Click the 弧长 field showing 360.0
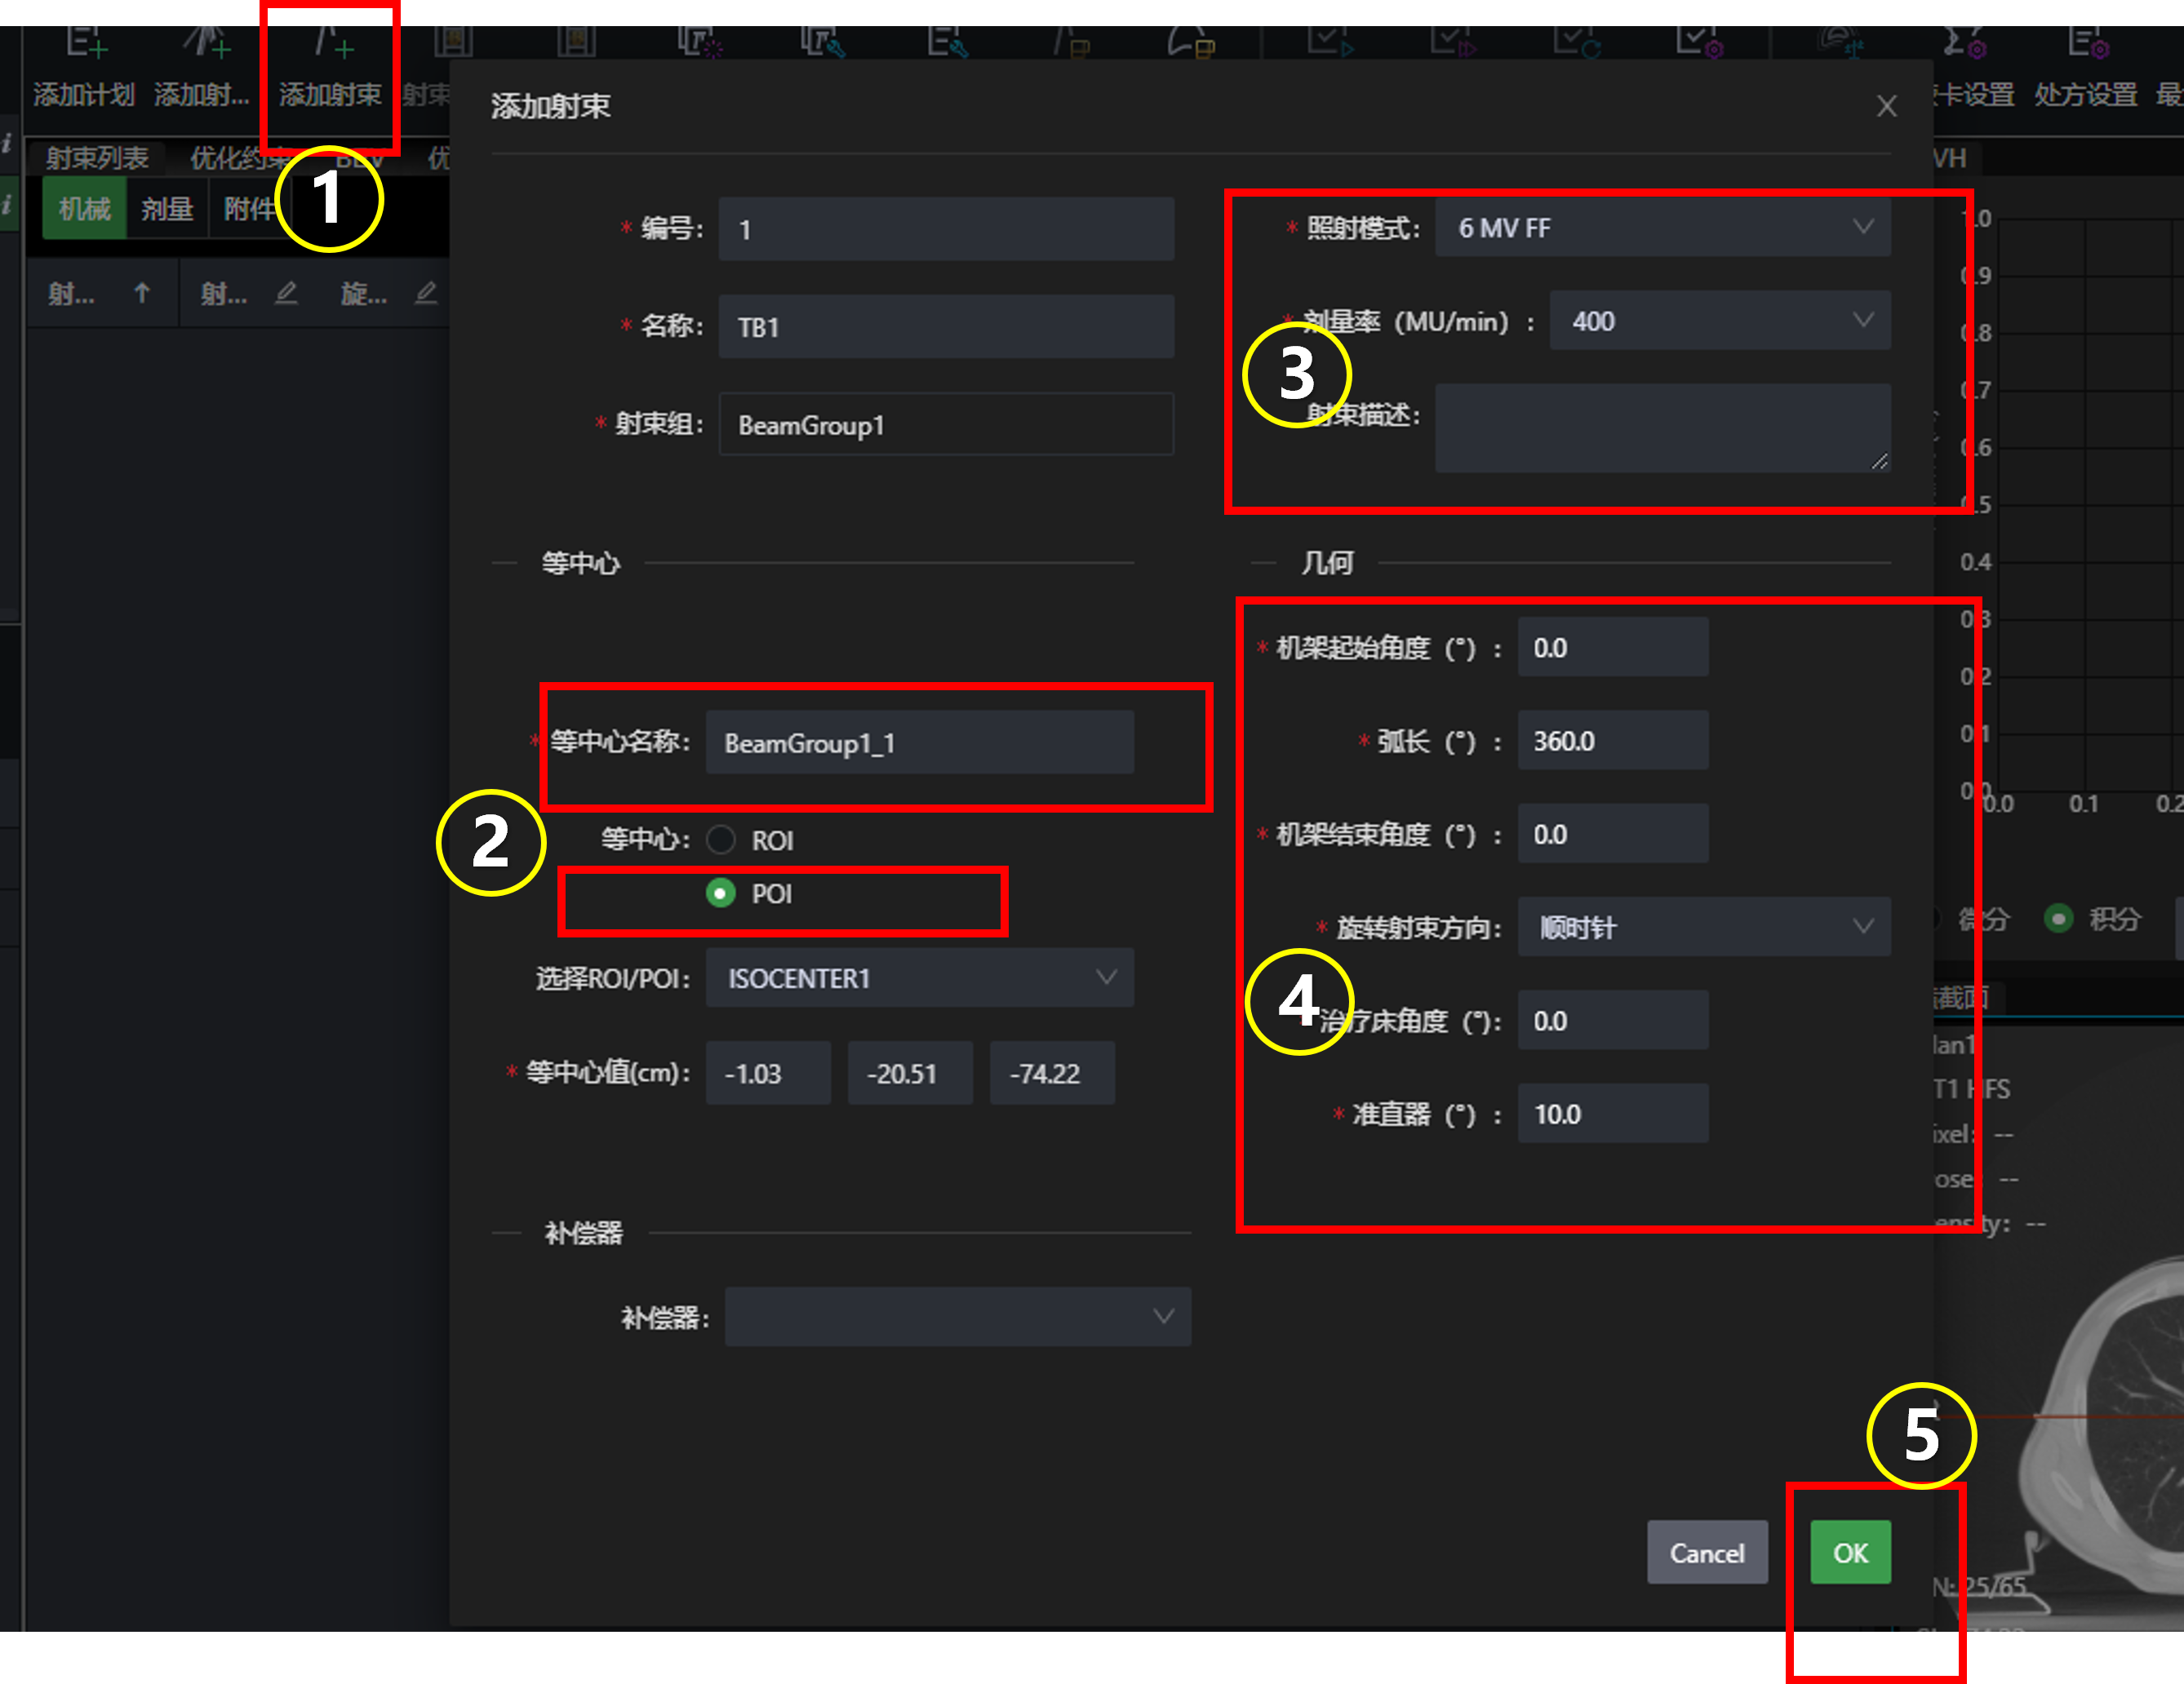2184x1684 pixels. click(1613, 741)
